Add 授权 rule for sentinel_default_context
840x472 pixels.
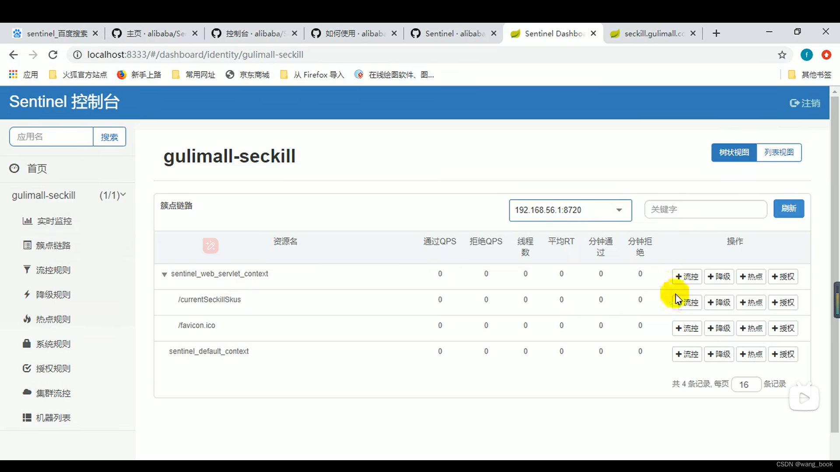point(783,354)
